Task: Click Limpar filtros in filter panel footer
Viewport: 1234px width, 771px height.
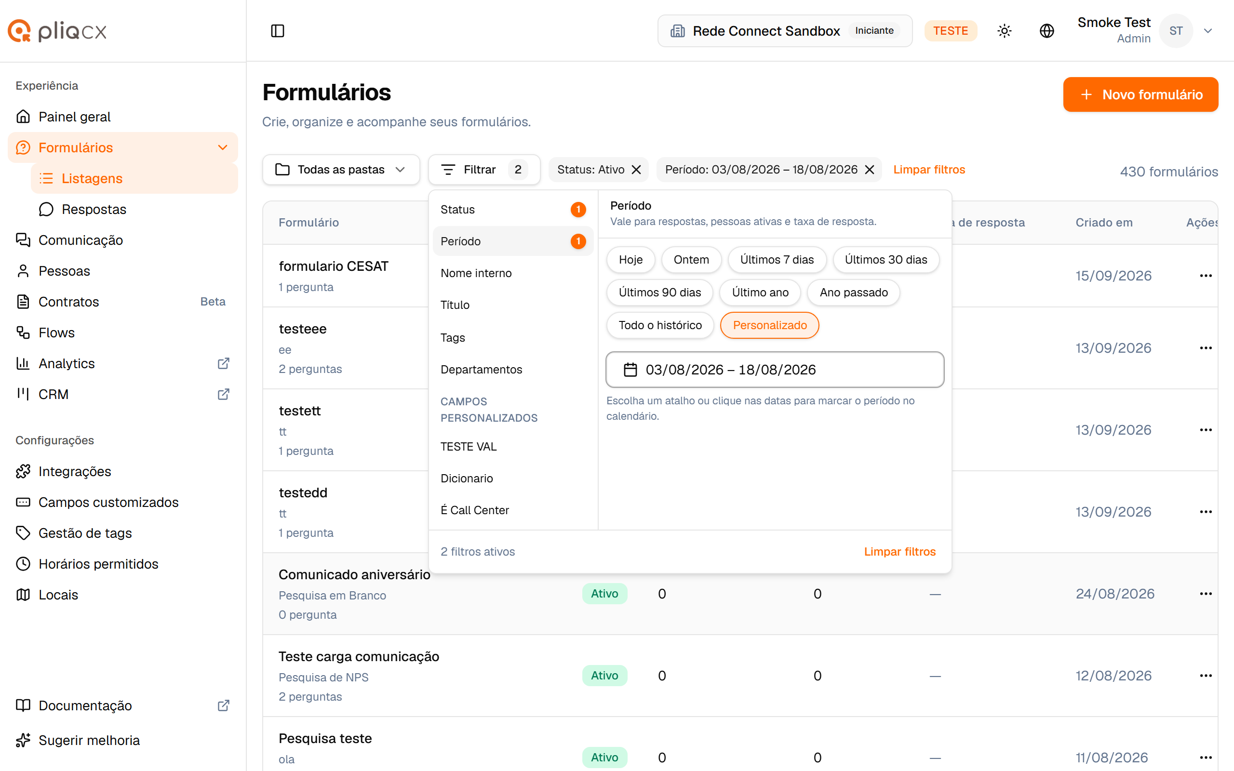Action: pyautogui.click(x=899, y=552)
